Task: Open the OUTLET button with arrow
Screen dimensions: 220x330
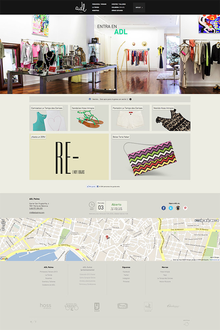Action: [139, 7]
